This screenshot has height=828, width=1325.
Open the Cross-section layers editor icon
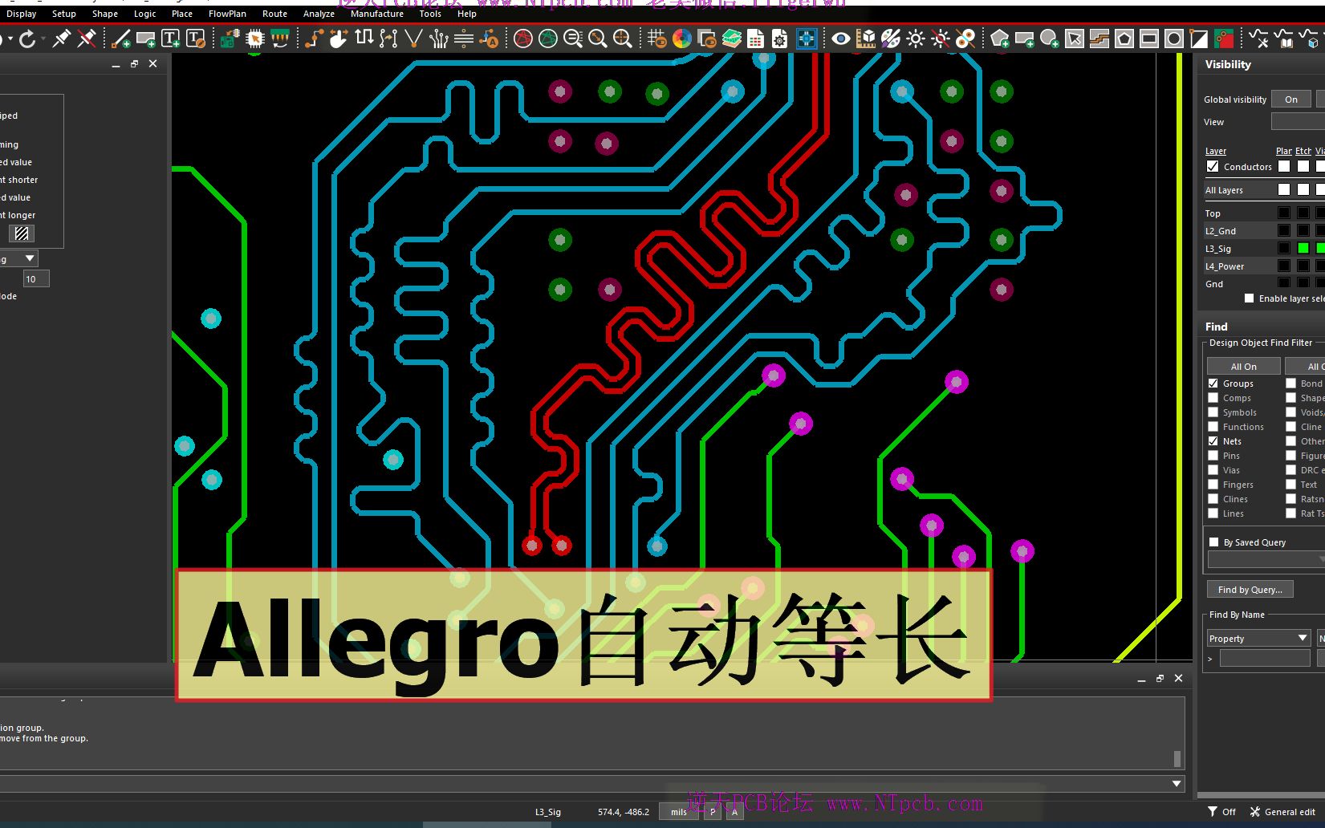coord(730,38)
